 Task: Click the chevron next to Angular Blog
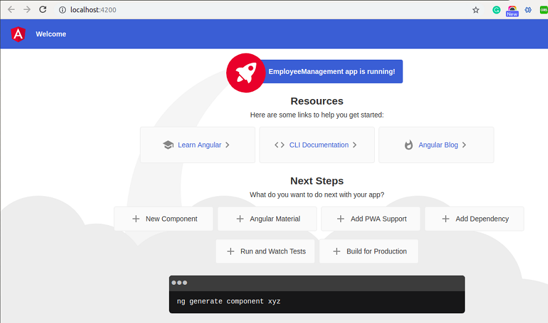pyautogui.click(x=464, y=145)
